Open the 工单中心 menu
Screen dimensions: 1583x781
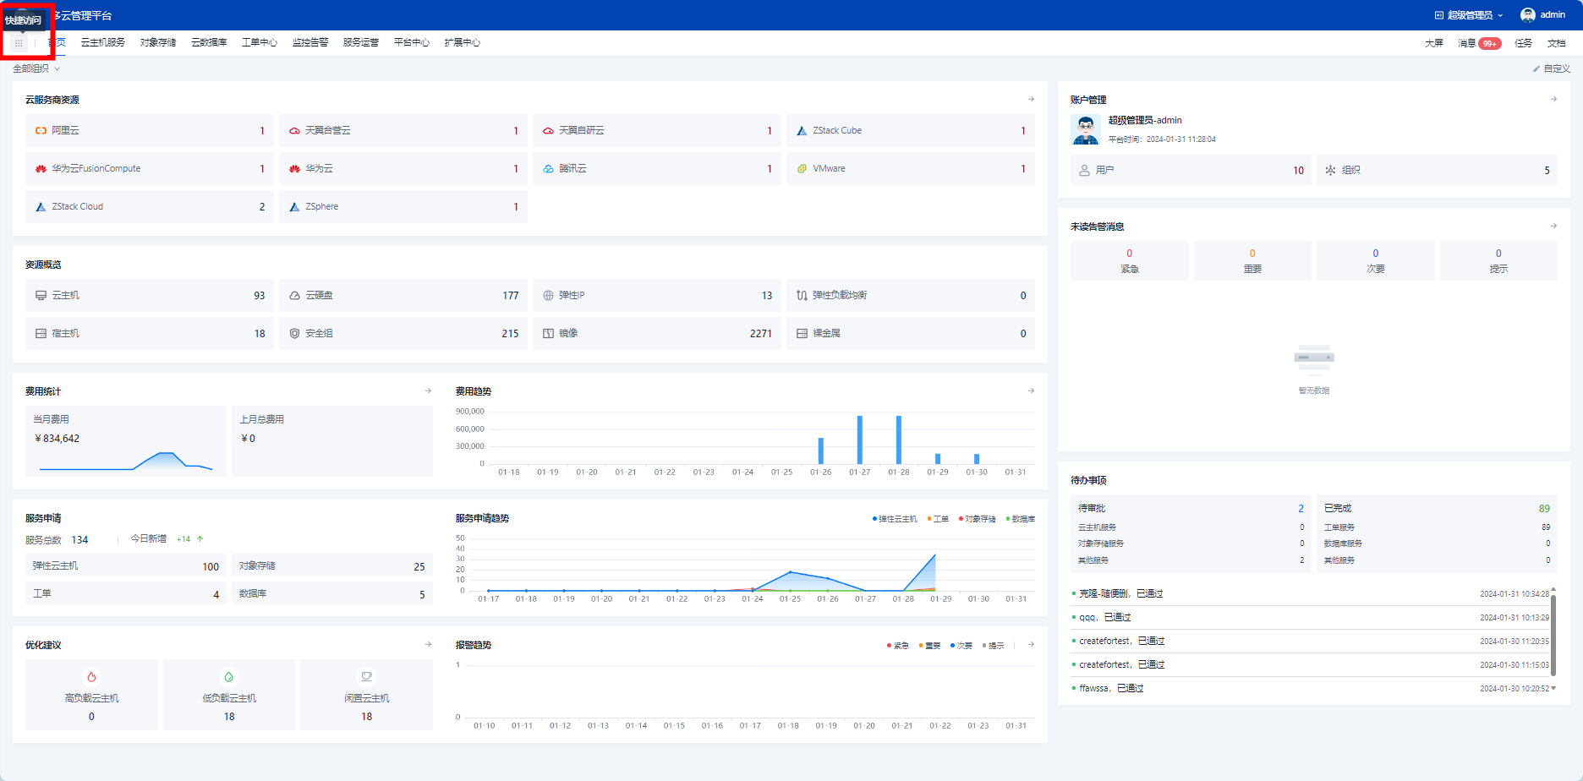tap(260, 43)
